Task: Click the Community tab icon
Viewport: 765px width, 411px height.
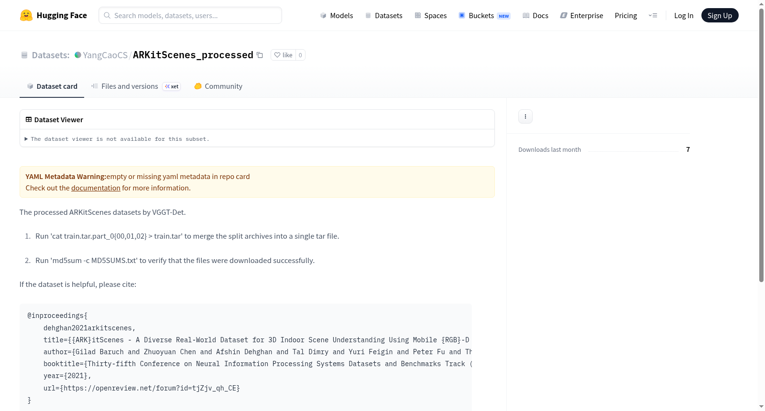Action: click(198, 86)
